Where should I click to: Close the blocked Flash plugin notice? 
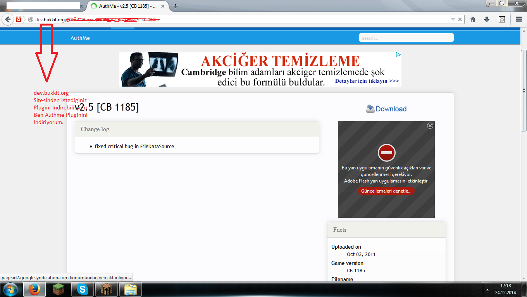click(430, 126)
